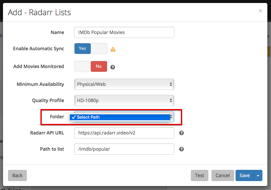
Task: Click the Name input field
Action: click(x=124, y=32)
